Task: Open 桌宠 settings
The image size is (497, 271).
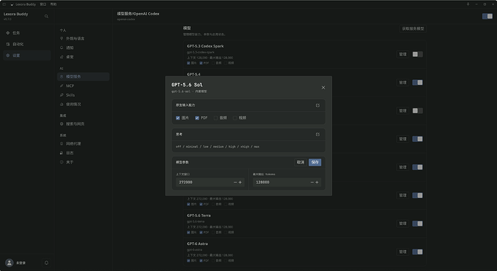Action: tap(84, 57)
